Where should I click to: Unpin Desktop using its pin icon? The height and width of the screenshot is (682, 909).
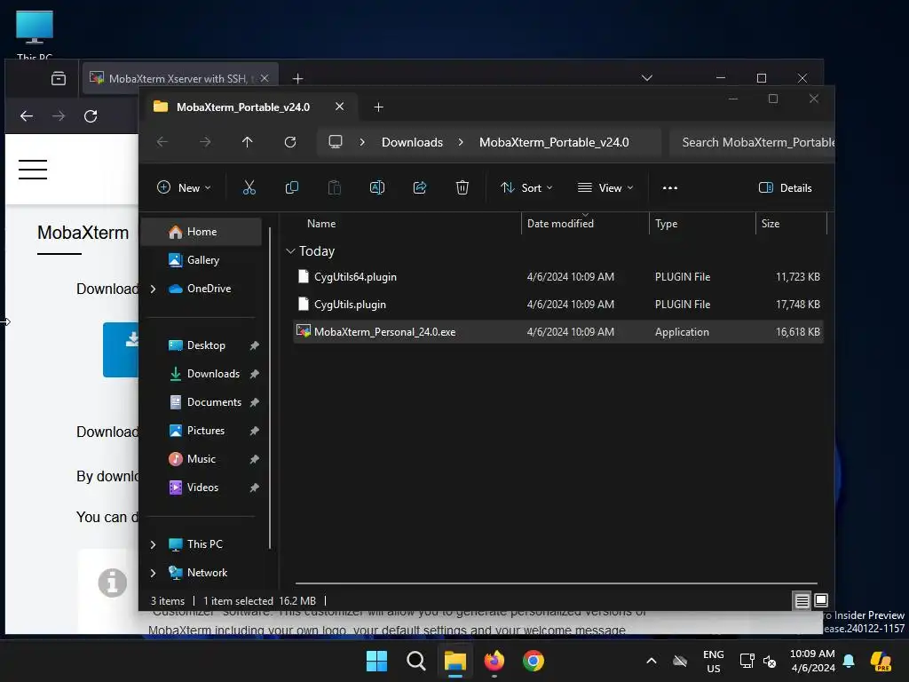(254, 345)
